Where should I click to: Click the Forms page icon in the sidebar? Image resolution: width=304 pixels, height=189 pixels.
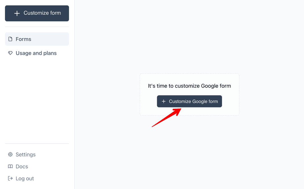pos(10,39)
